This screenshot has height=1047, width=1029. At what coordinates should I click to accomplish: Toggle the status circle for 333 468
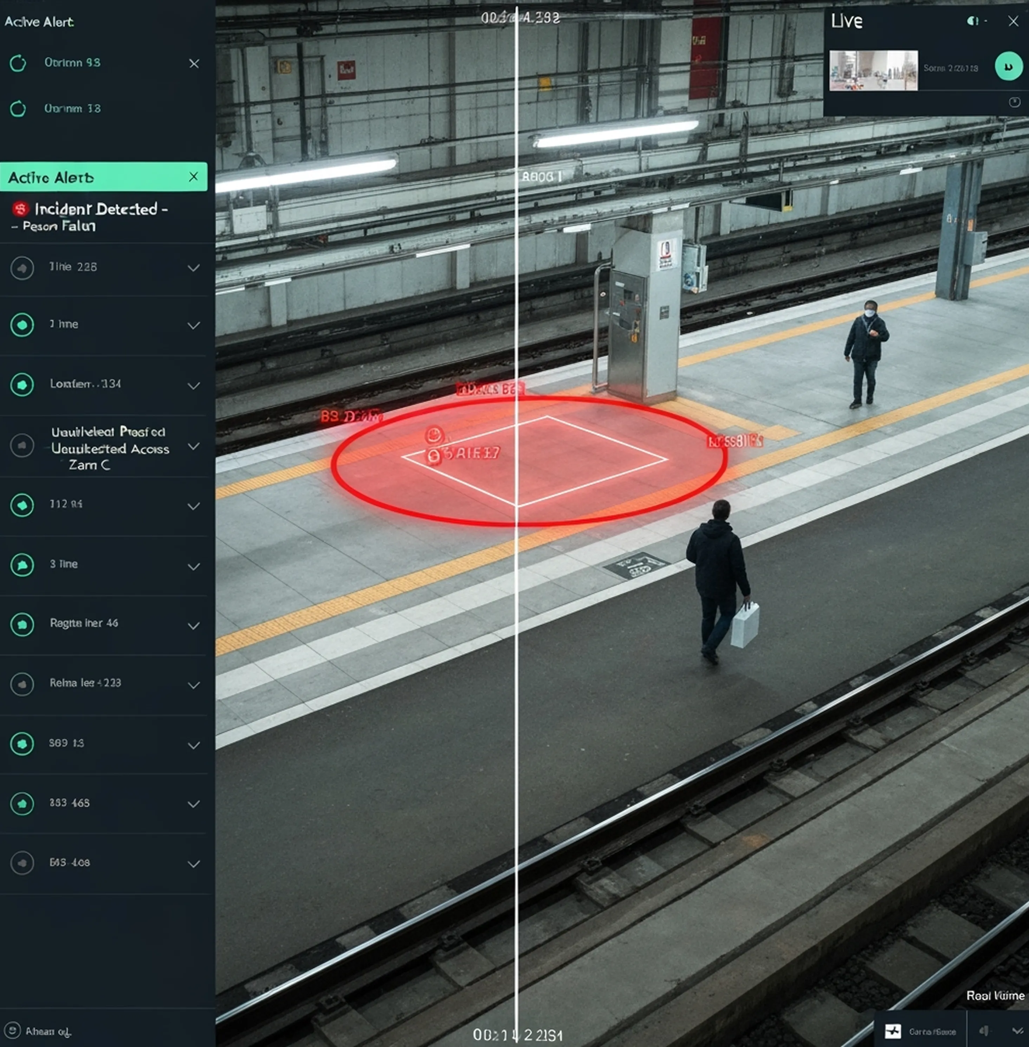tap(22, 804)
